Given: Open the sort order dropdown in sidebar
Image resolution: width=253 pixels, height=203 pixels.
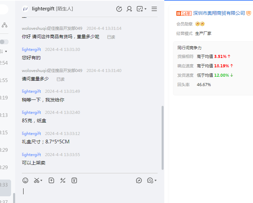Looking at the screenshot, I should (x=3, y=51).
